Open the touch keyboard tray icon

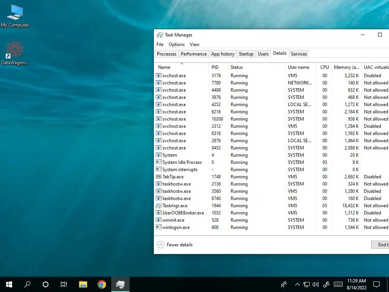point(338,284)
